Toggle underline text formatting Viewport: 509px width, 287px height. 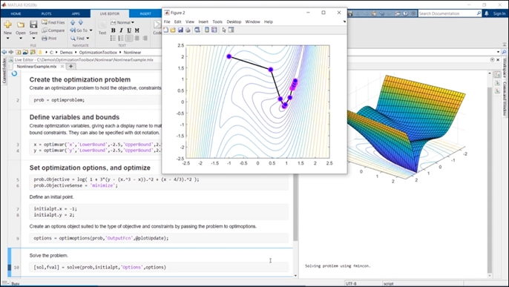tap(129, 30)
